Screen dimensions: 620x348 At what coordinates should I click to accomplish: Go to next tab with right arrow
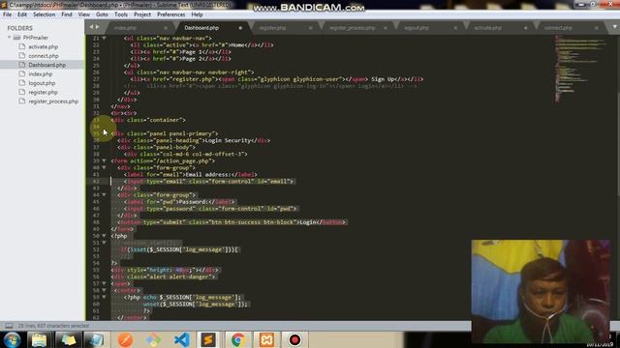pyautogui.click(x=97, y=27)
